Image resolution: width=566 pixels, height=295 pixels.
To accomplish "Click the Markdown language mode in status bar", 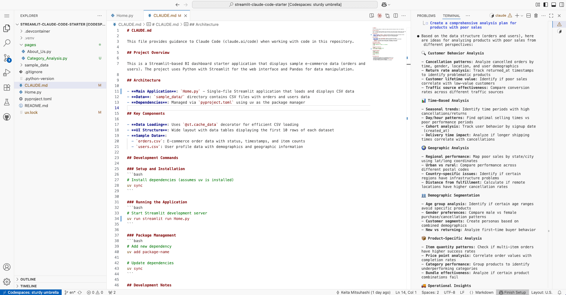I will (x=484, y=292).
